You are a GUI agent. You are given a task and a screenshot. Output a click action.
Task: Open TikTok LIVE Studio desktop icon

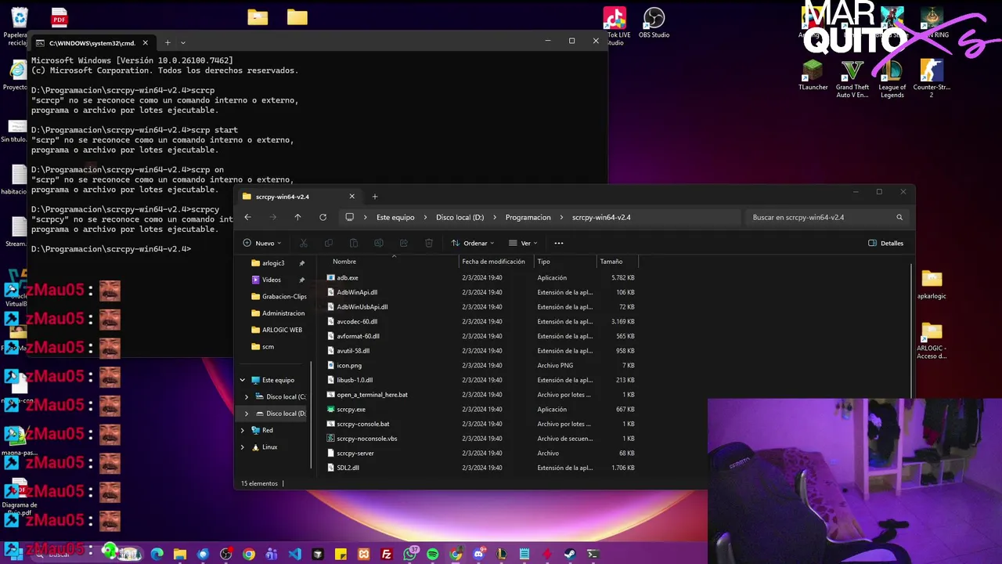(x=615, y=26)
